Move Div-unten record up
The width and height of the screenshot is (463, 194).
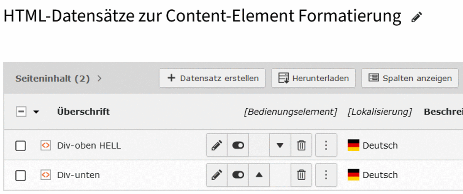(x=259, y=175)
